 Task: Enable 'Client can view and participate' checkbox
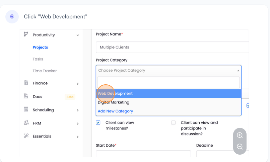tap(173, 123)
